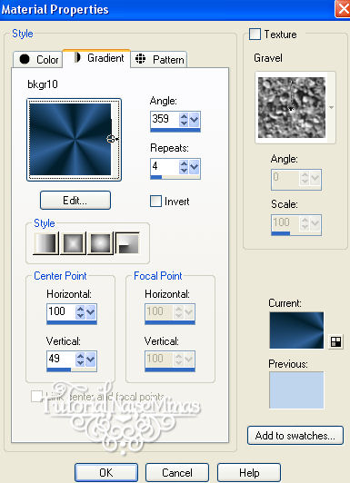The image size is (350, 483).
Task: Open Center Point Vertical dropdown arrow
Action: (x=91, y=360)
